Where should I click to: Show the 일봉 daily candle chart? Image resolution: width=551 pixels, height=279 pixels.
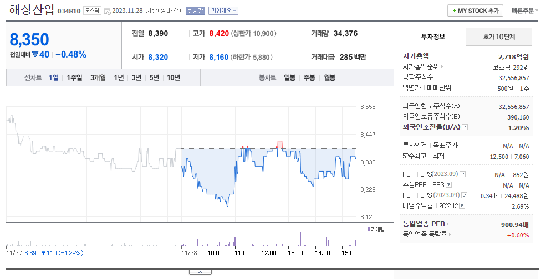(289, 77)
